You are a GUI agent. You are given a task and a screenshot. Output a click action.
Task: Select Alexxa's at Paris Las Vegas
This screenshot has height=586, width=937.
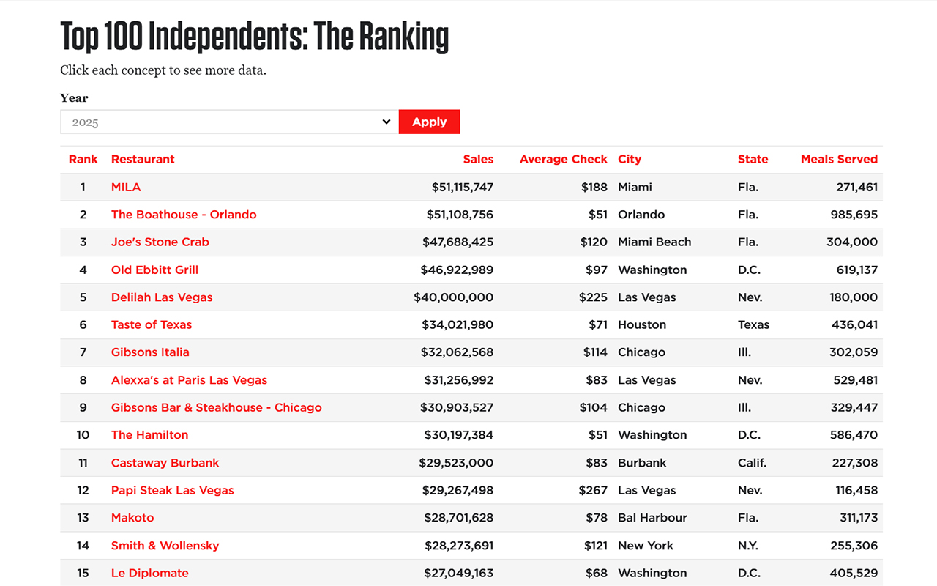(189, 379)
